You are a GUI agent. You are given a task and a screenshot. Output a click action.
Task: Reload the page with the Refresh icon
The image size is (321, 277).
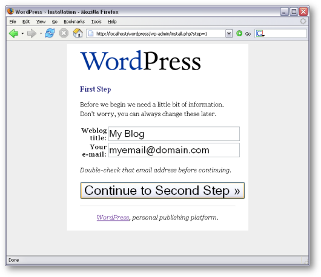(50, 33)
